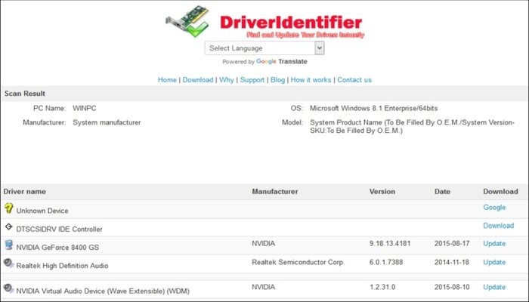Click the Unknown Device warning icon

(x=8, y=209)
